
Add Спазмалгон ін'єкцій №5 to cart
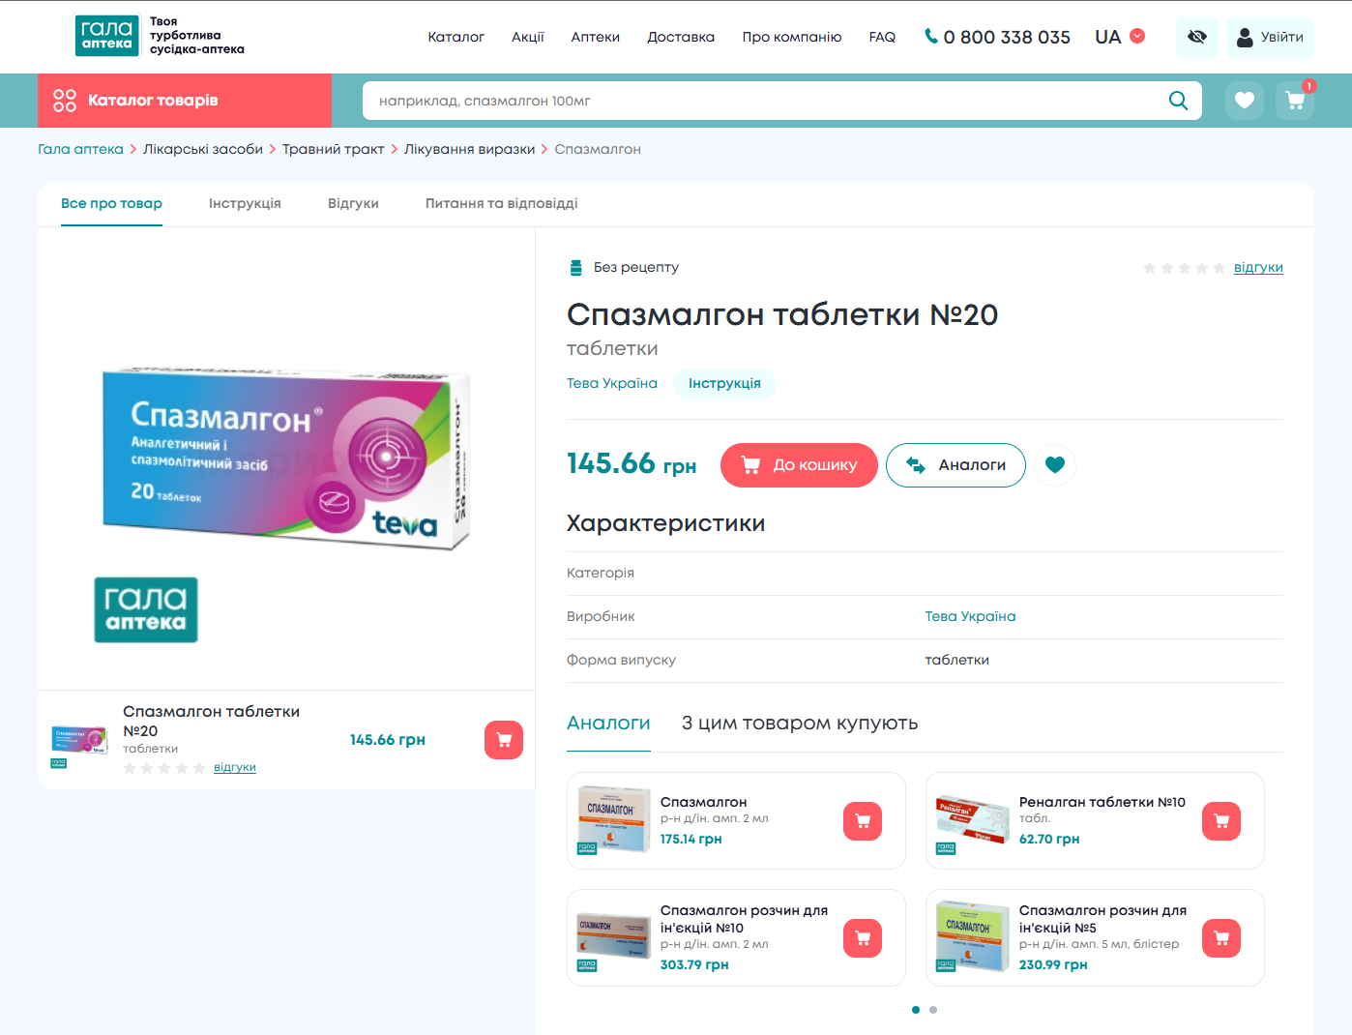(1221, 938)
